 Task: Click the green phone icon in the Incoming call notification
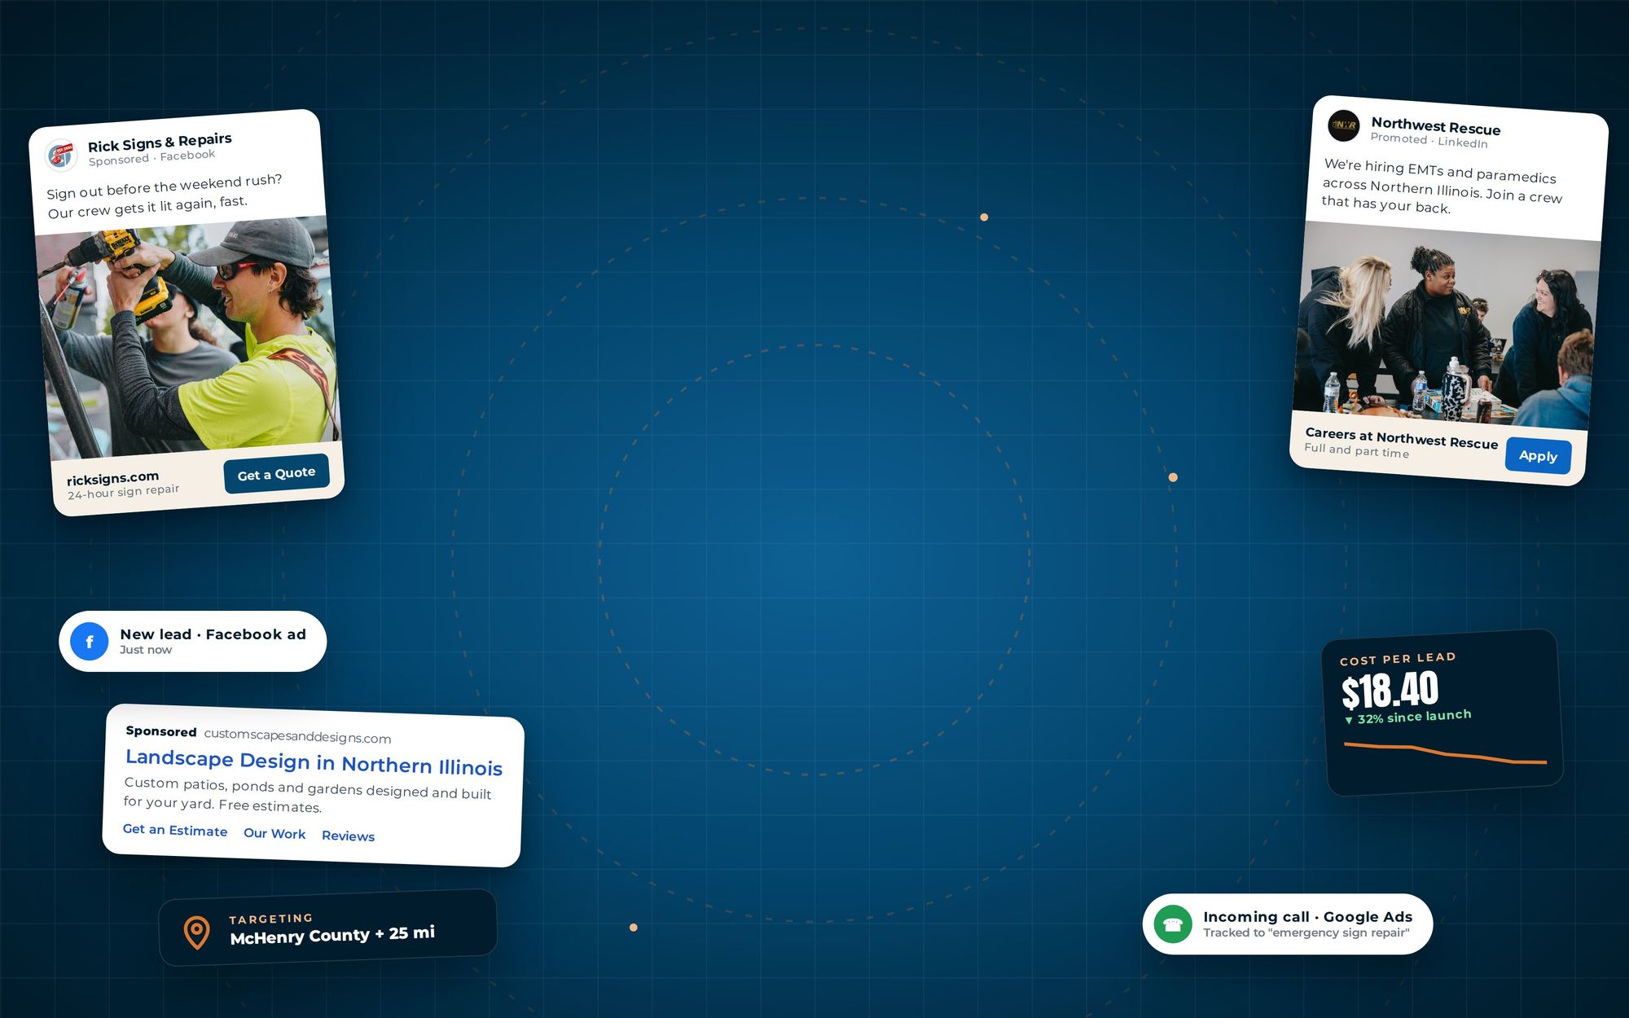tap(1173, 924)
